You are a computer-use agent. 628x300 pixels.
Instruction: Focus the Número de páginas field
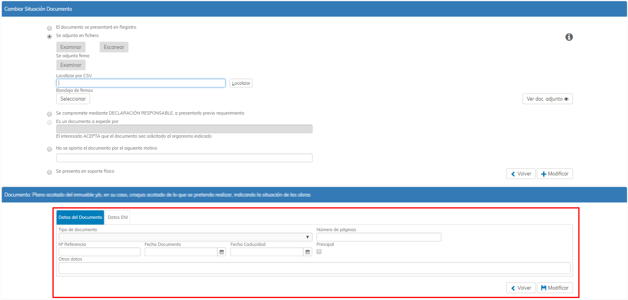pyautogui.click(x=378, y=237)
